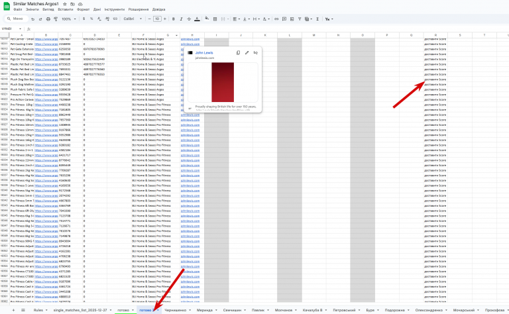The height and width of the screenshot is (314, 509).
Task: Decrease decimal places
Action: click(99, 19)
